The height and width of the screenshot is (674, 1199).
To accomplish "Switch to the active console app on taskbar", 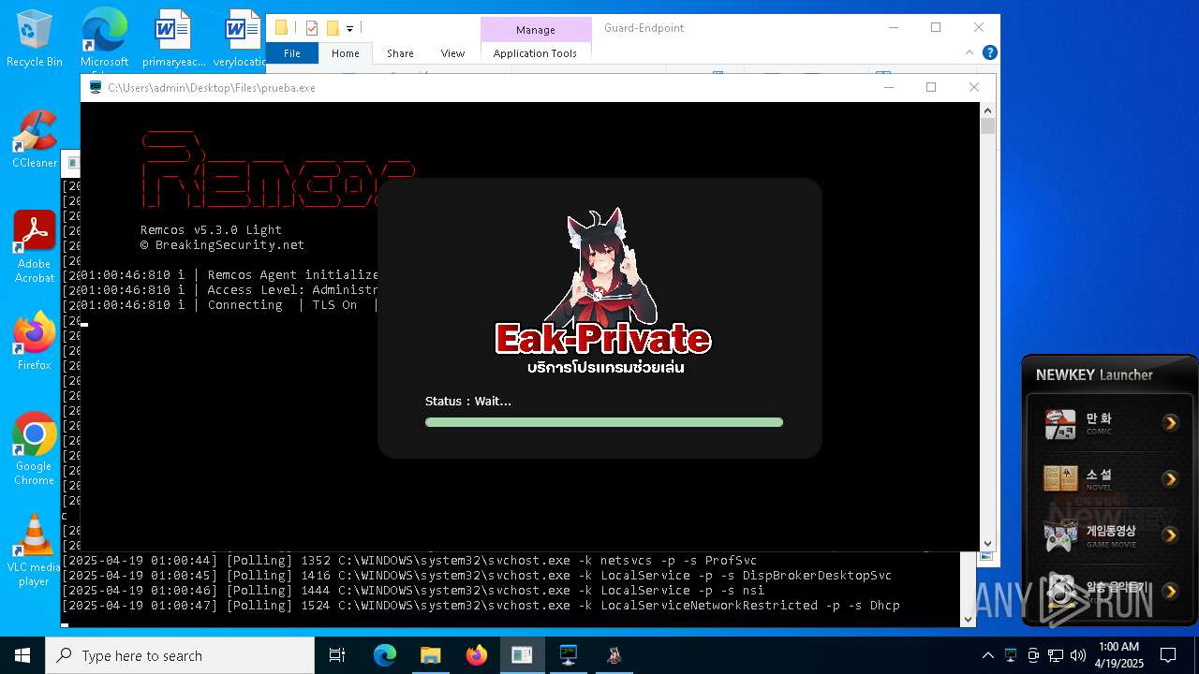I will pyautogui.click(x=522, y=655).
